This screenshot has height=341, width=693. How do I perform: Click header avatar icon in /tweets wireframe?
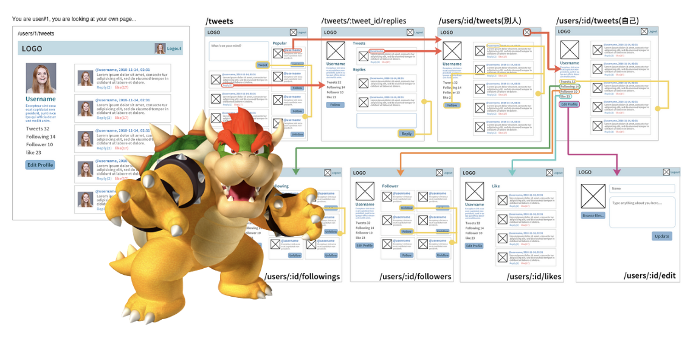[x=293, y=32]
